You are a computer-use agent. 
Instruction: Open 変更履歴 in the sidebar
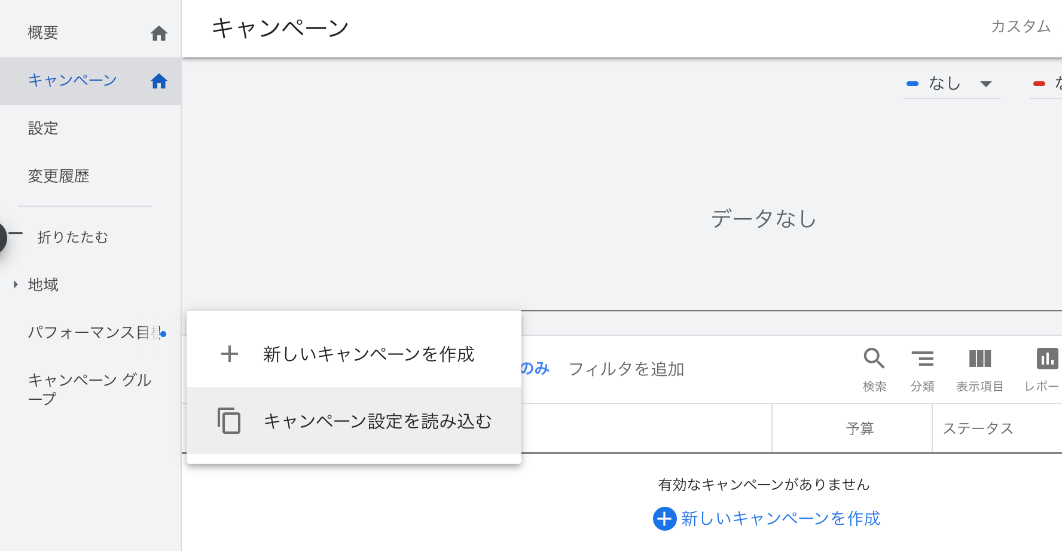pos(59,176)
